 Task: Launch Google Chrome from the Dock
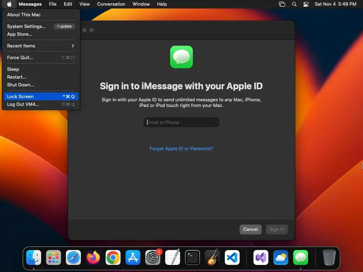(113, 257)
